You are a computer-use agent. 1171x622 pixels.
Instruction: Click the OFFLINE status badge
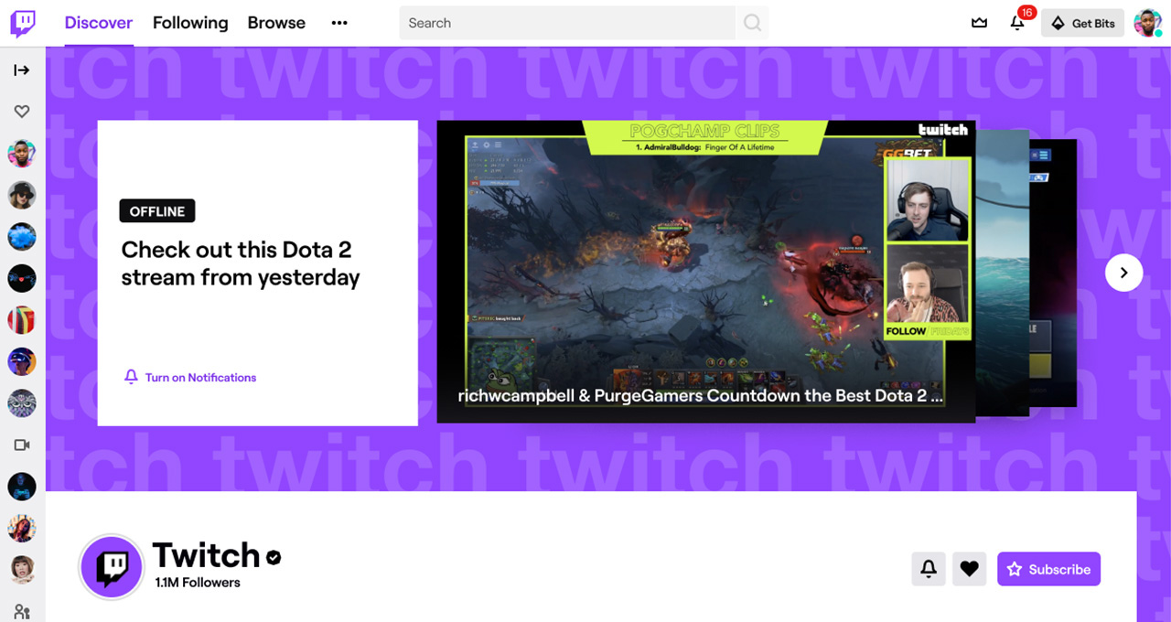click(x=157, y=211)
